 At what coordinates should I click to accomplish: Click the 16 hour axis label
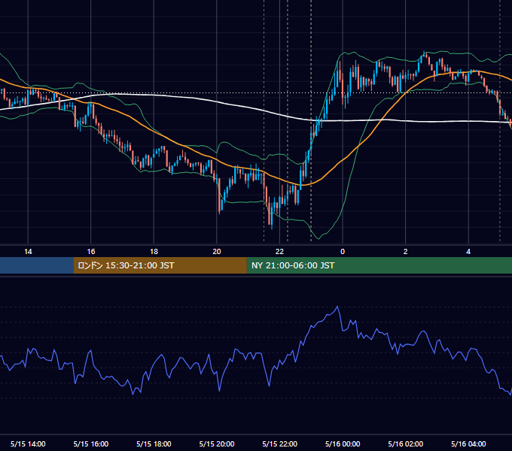(x=91, y=252)
